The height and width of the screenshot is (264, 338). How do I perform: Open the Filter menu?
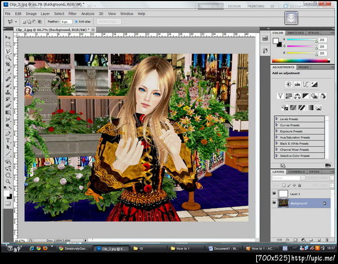73,14
